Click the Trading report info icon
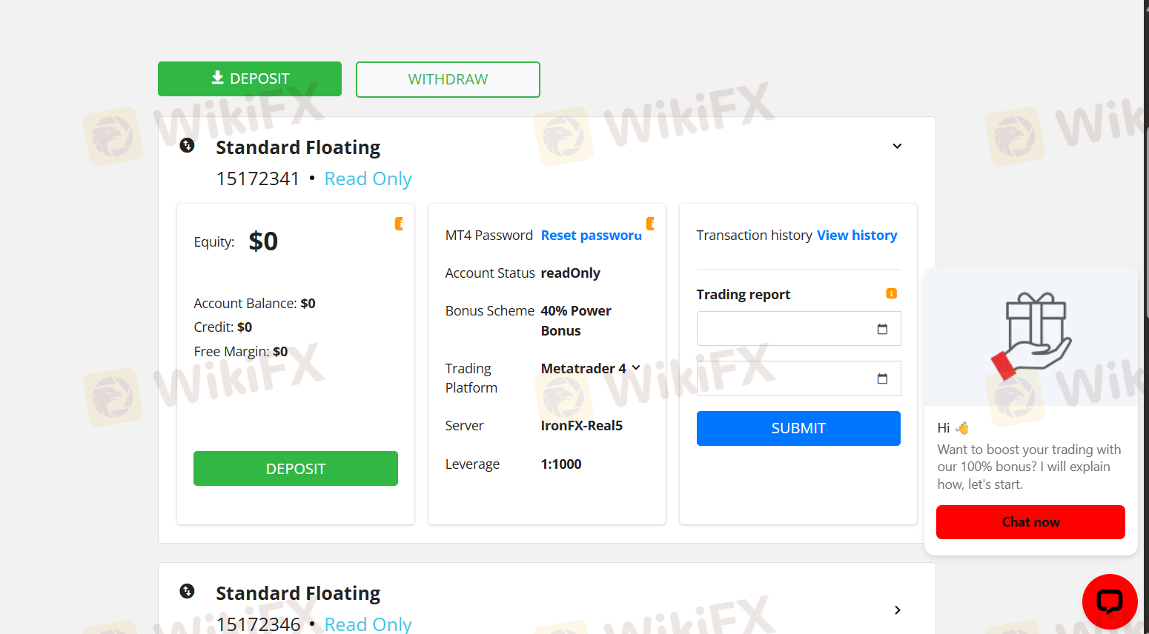 coord(892,294)
